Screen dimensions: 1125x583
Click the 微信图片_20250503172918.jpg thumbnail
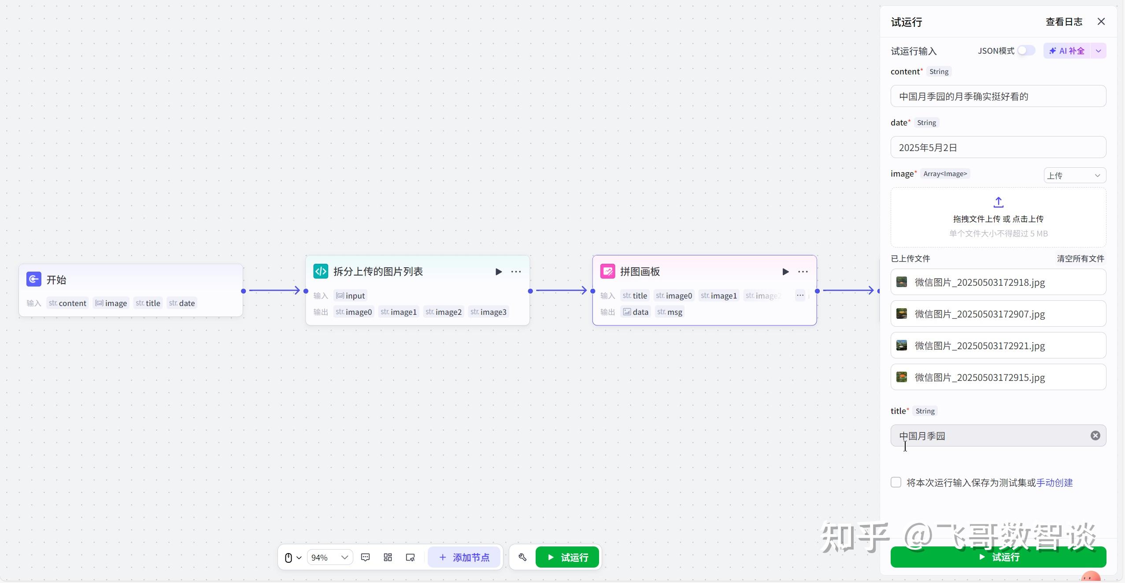901,282
